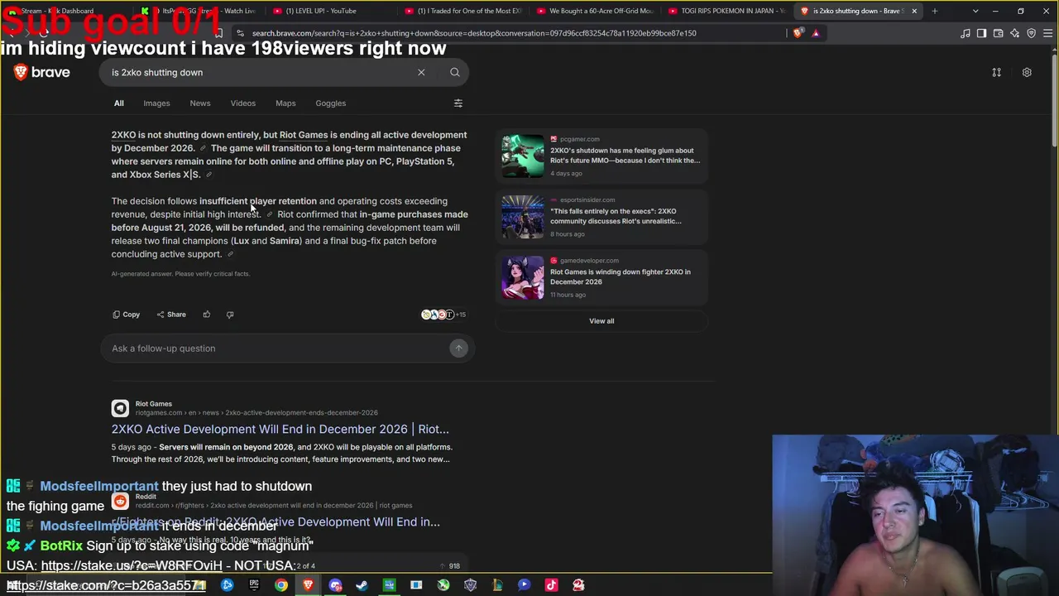Open the League of Legends taskbar icon
The width and height of the screenshot is (1059, 596).
tap(497, 585)
